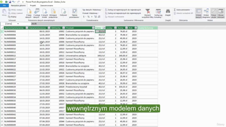226x127 pixels.
Task: Toggle Widok diagramu view
Action: 206,13
